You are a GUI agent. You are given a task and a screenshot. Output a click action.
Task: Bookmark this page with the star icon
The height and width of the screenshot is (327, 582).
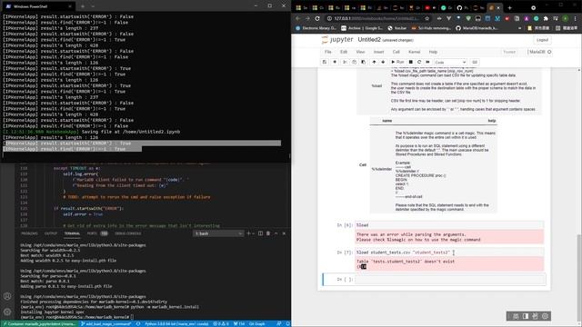426,18
